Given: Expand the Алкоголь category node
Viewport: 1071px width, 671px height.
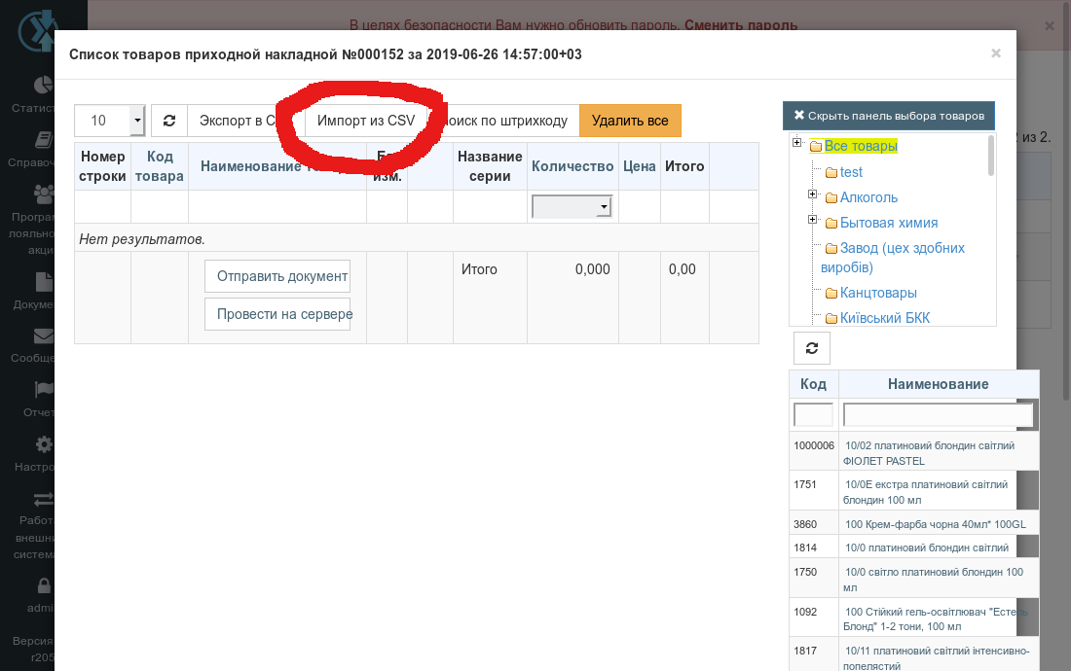Looking at the screenshot, I should (x=812, y=194).
